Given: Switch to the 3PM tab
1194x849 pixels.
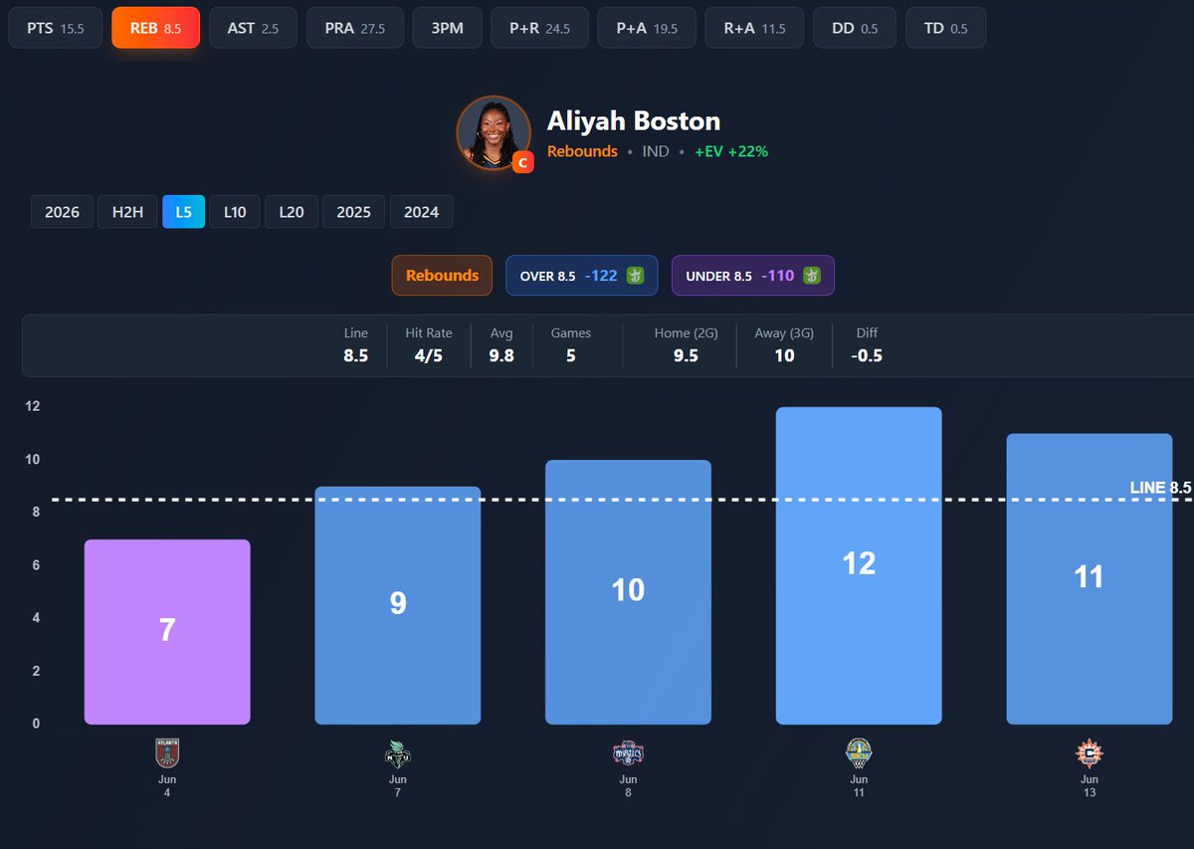Looking at the screenshot, I should pyautogui.click(x=447, y=28).
